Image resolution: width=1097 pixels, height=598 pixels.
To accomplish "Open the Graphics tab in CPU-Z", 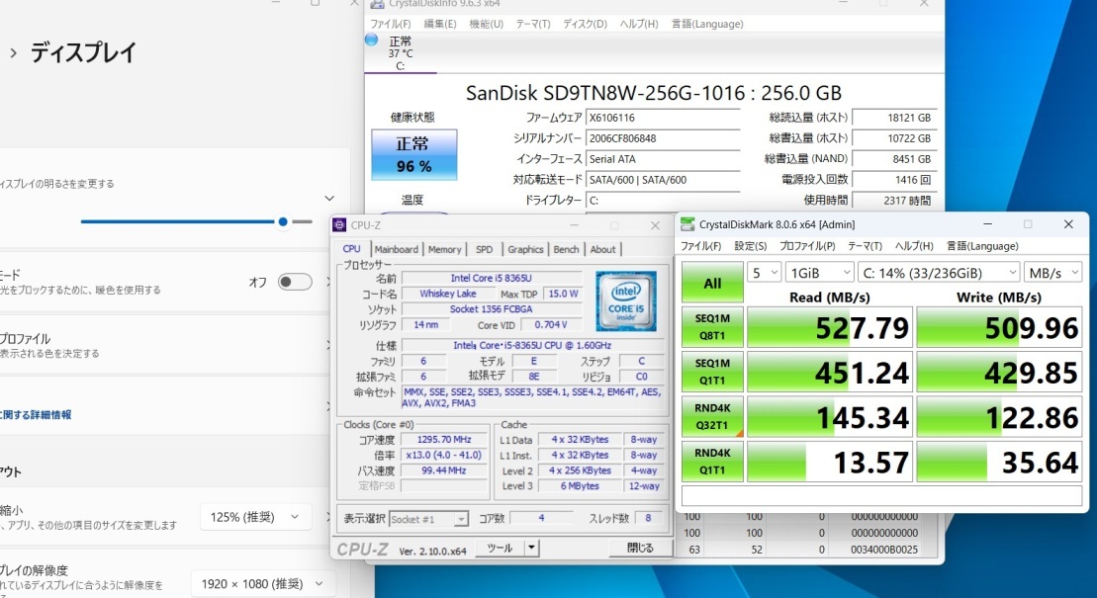I will click(x=525, y=249).
